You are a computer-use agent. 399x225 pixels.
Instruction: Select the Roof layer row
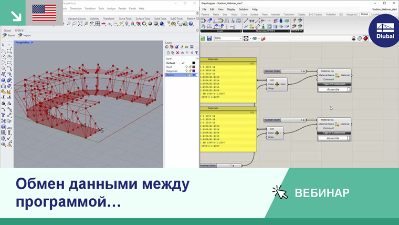click(182, 67)
